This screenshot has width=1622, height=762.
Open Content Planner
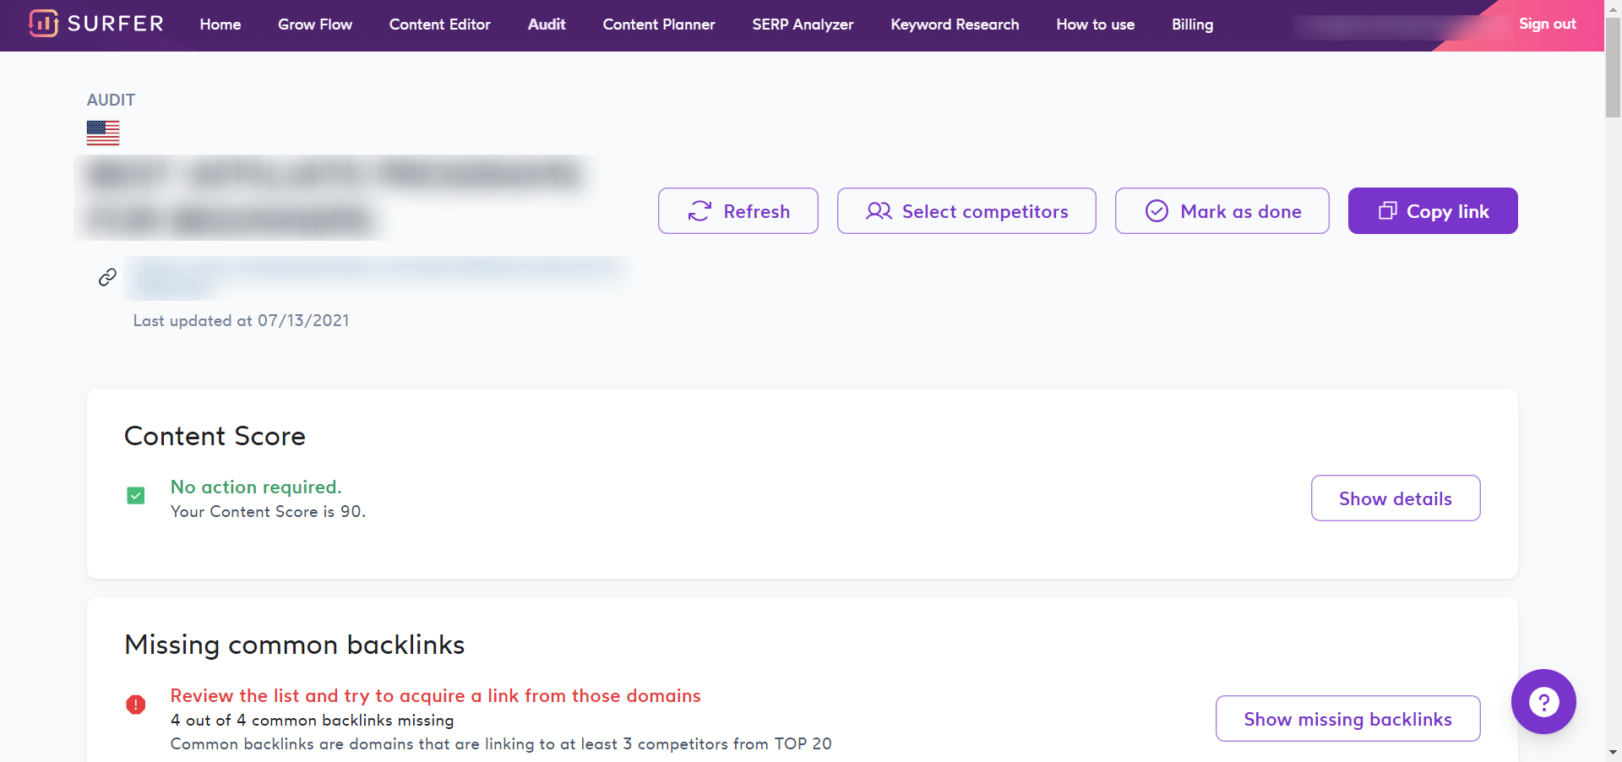click(659, 24)
